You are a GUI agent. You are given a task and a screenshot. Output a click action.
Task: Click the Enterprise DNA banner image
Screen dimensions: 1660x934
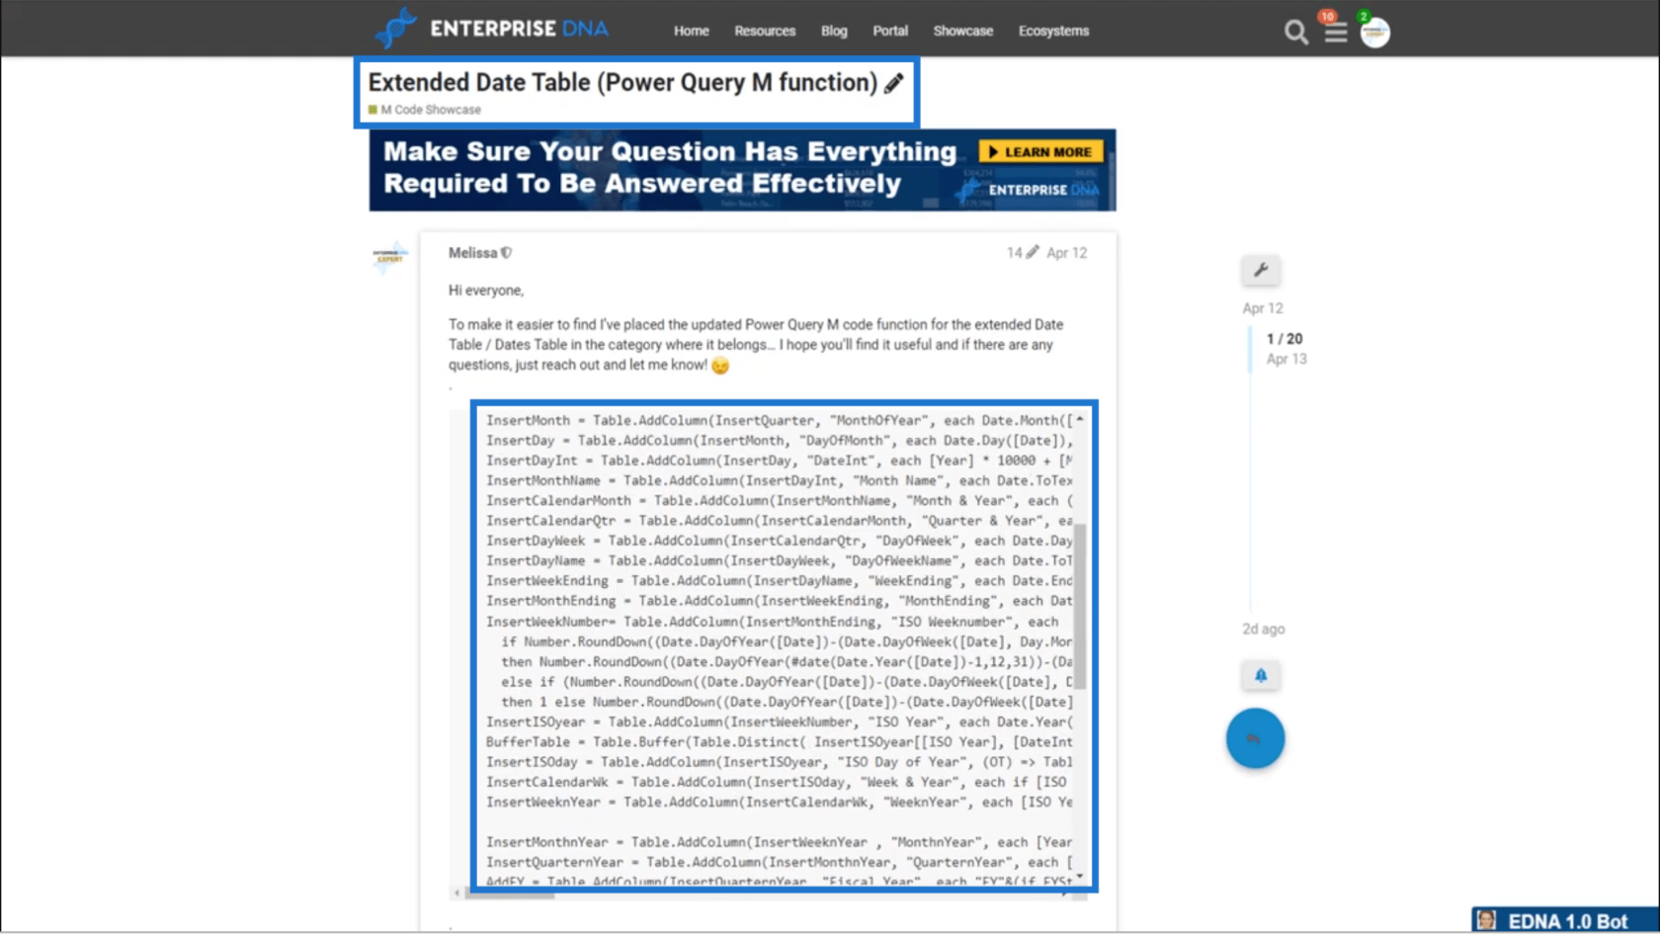pos(742,170)
